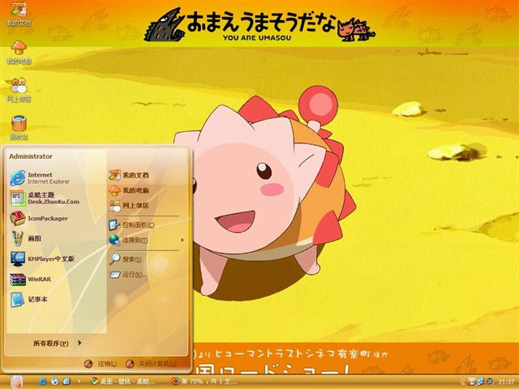Launch Internet Explorer from start menu
Screen dimensions: 519x389
(40, 178)
